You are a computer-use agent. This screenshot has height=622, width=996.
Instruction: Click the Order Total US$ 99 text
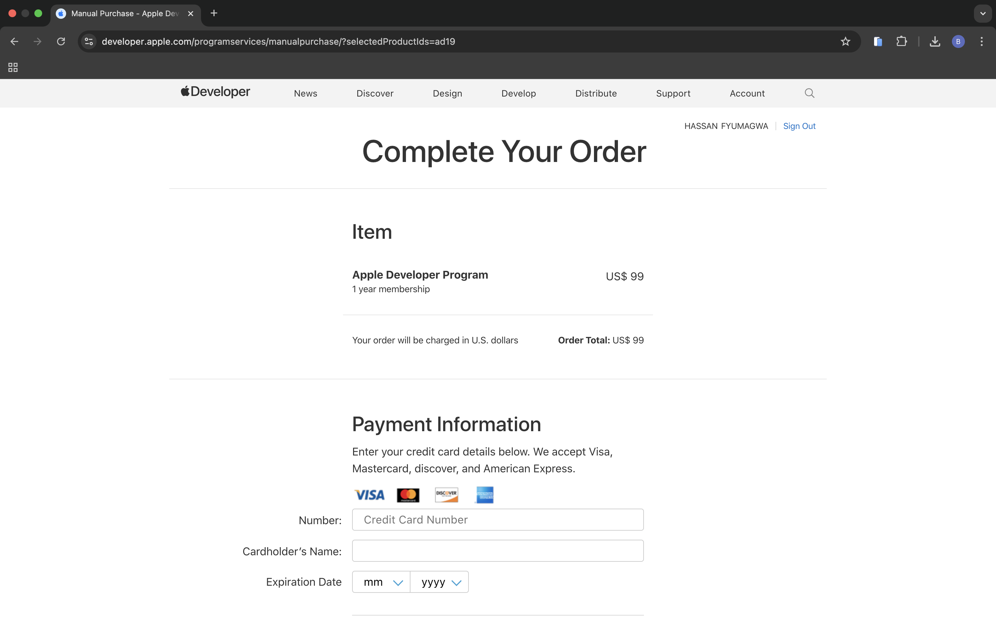pos(601,340)
